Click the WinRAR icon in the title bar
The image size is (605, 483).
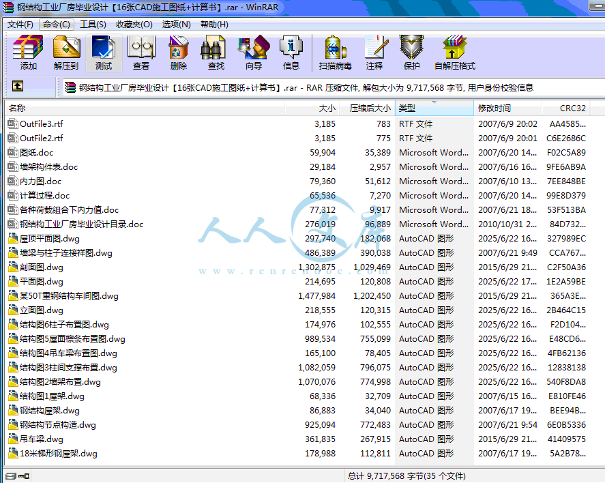point(8,8)
